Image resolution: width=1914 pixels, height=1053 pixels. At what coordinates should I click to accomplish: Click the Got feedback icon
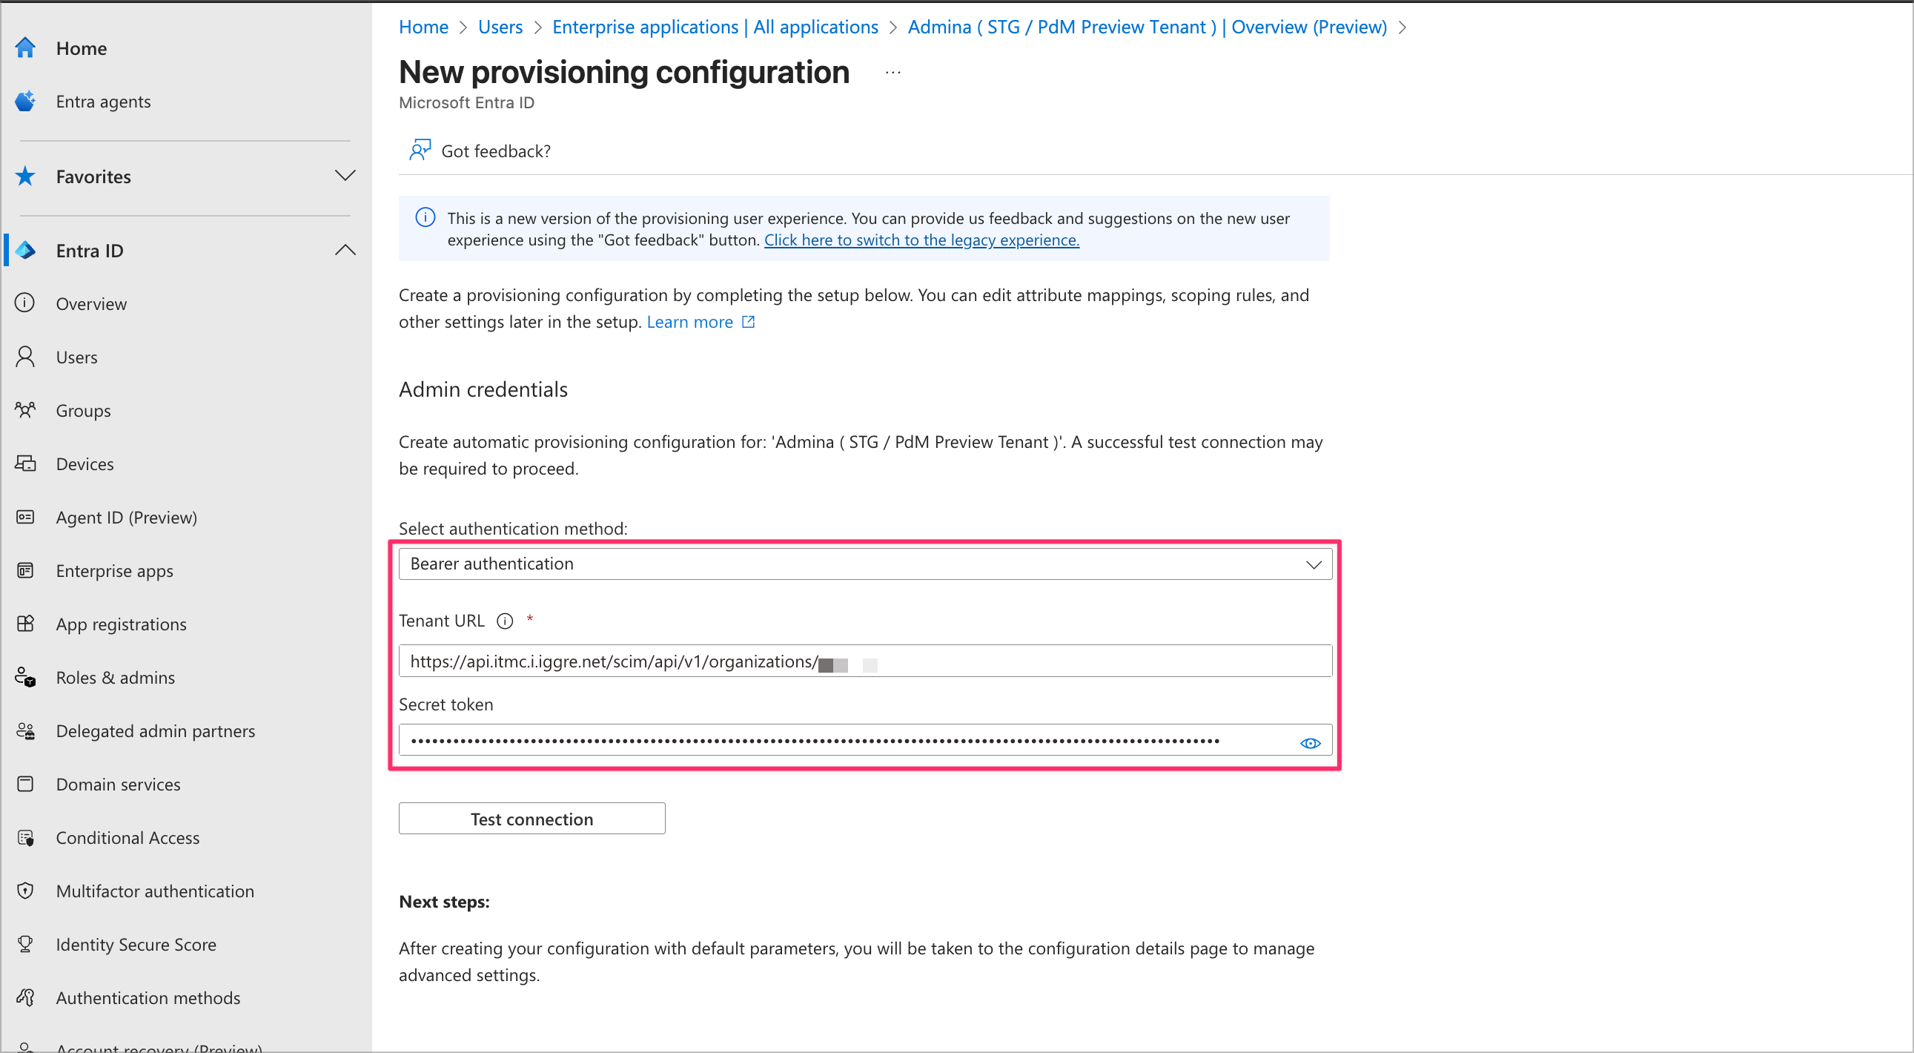coord(420,151)
